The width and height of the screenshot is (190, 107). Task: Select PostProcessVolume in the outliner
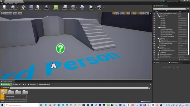pyautogui.click(x=167, y=44)
